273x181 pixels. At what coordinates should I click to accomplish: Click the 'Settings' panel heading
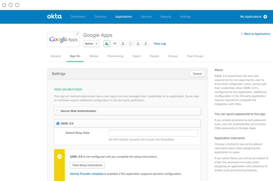pos(58,74)
